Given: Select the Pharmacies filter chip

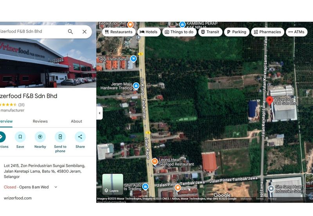Looking at the screenshot, I should point(268,32).
